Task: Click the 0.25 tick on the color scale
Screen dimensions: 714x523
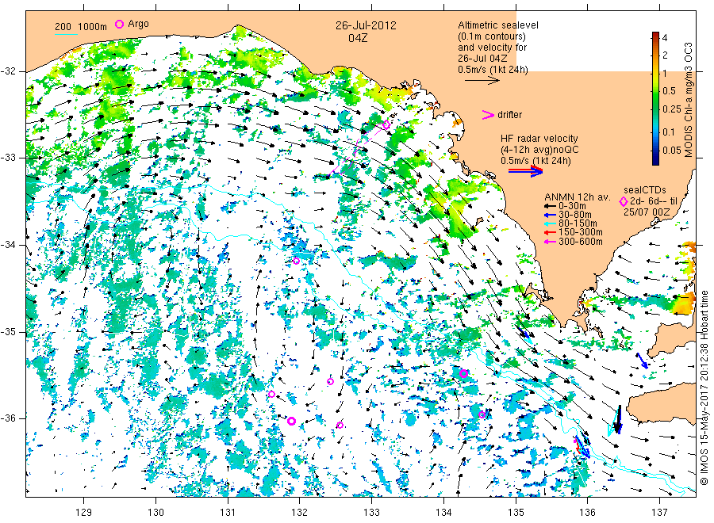Action: coord(672,109)
